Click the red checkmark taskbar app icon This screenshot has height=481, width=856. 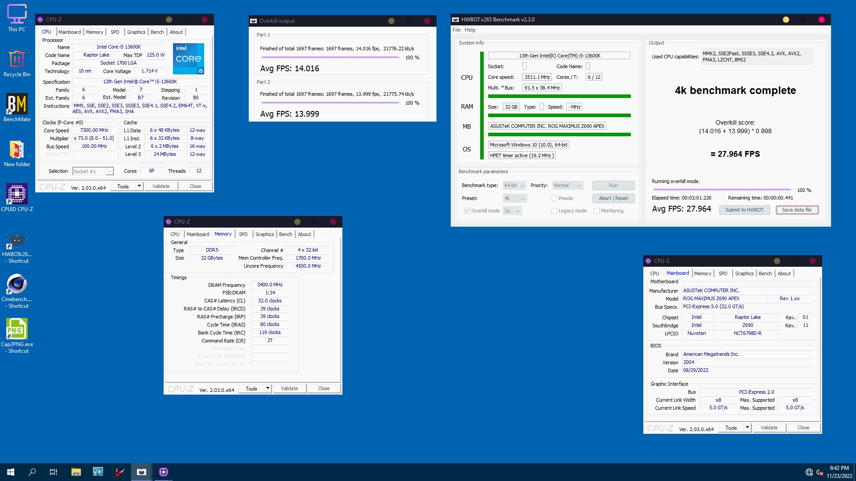click(119, 472)
